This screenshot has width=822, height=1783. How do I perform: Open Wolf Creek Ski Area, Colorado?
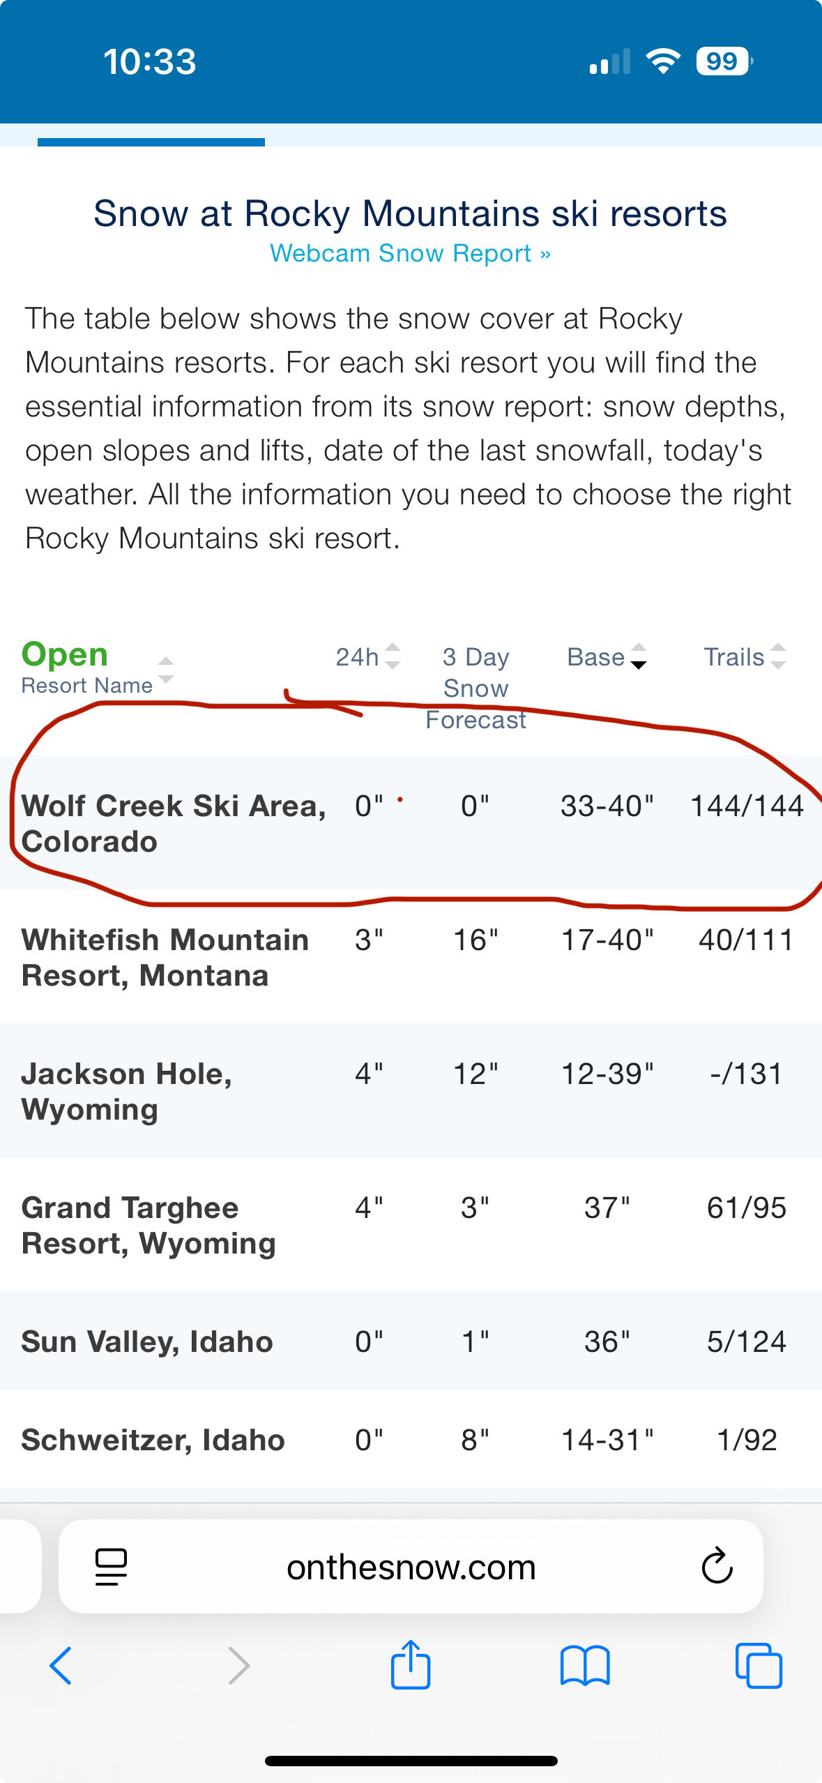coord(173,823)
